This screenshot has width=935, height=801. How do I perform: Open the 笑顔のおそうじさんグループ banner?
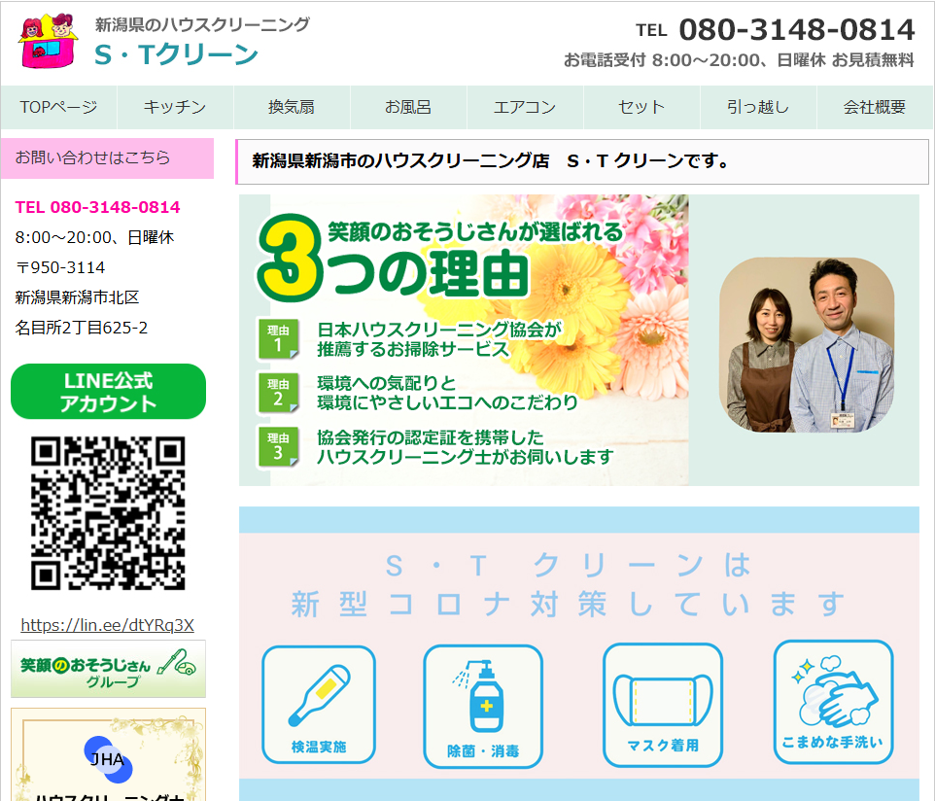coord(108,669)
